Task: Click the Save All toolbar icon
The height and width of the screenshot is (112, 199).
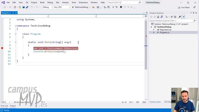Action: click(27, 7)
